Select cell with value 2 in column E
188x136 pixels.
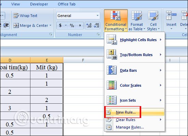[46, 100]
